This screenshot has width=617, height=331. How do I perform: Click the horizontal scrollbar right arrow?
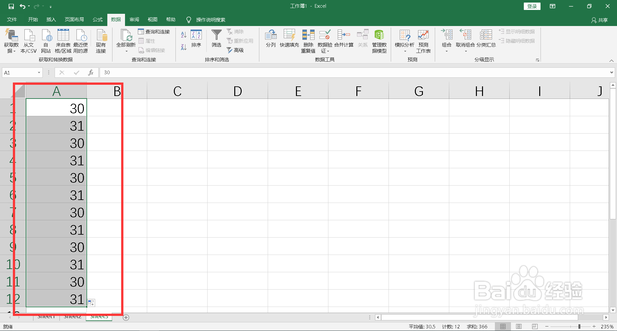coord(606,317)
